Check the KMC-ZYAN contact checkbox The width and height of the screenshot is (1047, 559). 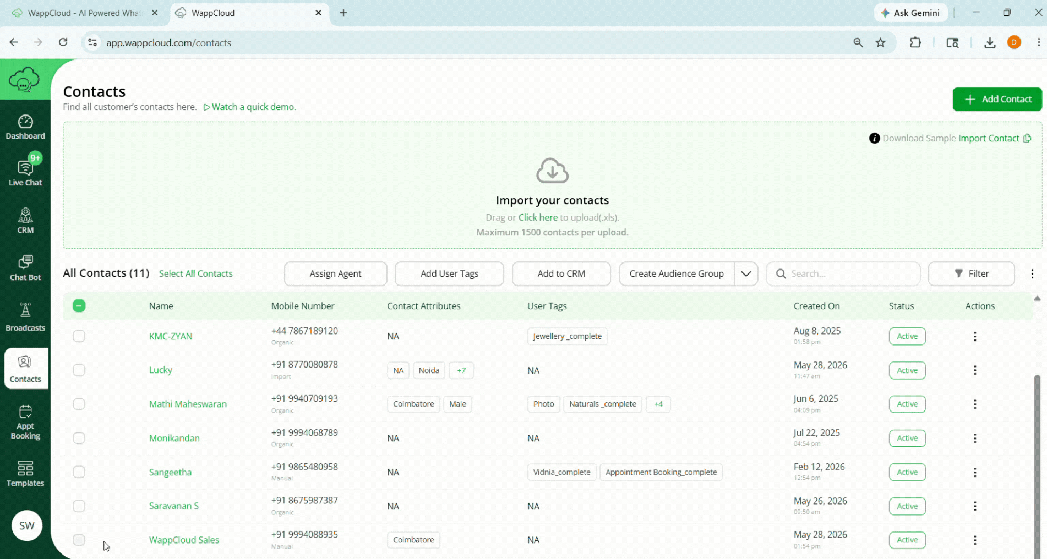79,336
